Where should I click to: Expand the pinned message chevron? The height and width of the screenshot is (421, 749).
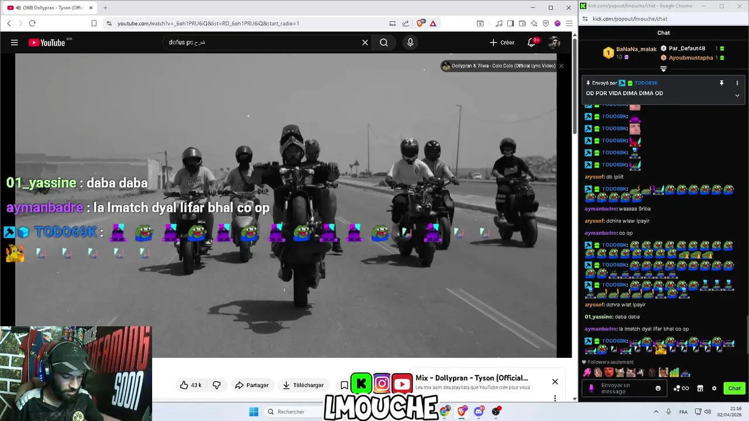point(737,95)
